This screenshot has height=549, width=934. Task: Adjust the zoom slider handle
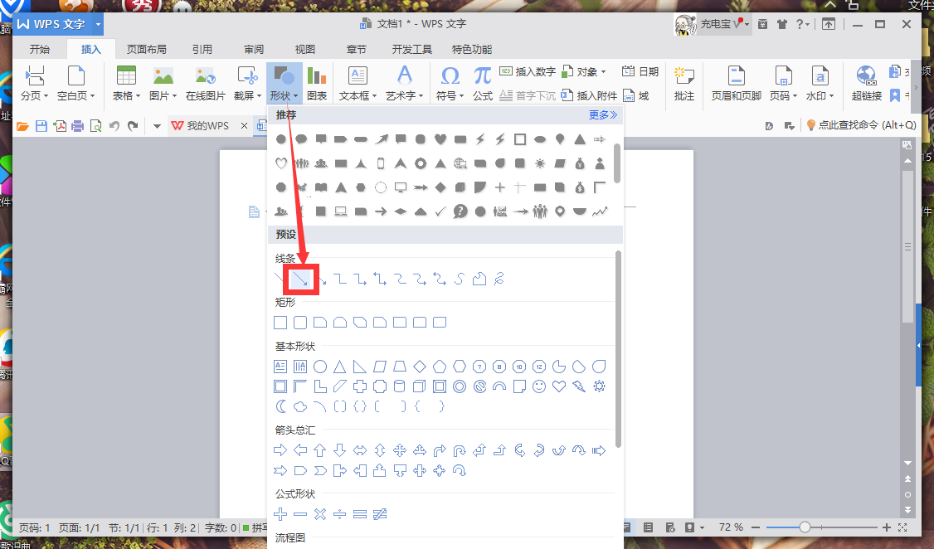click(x=805, y=527)
